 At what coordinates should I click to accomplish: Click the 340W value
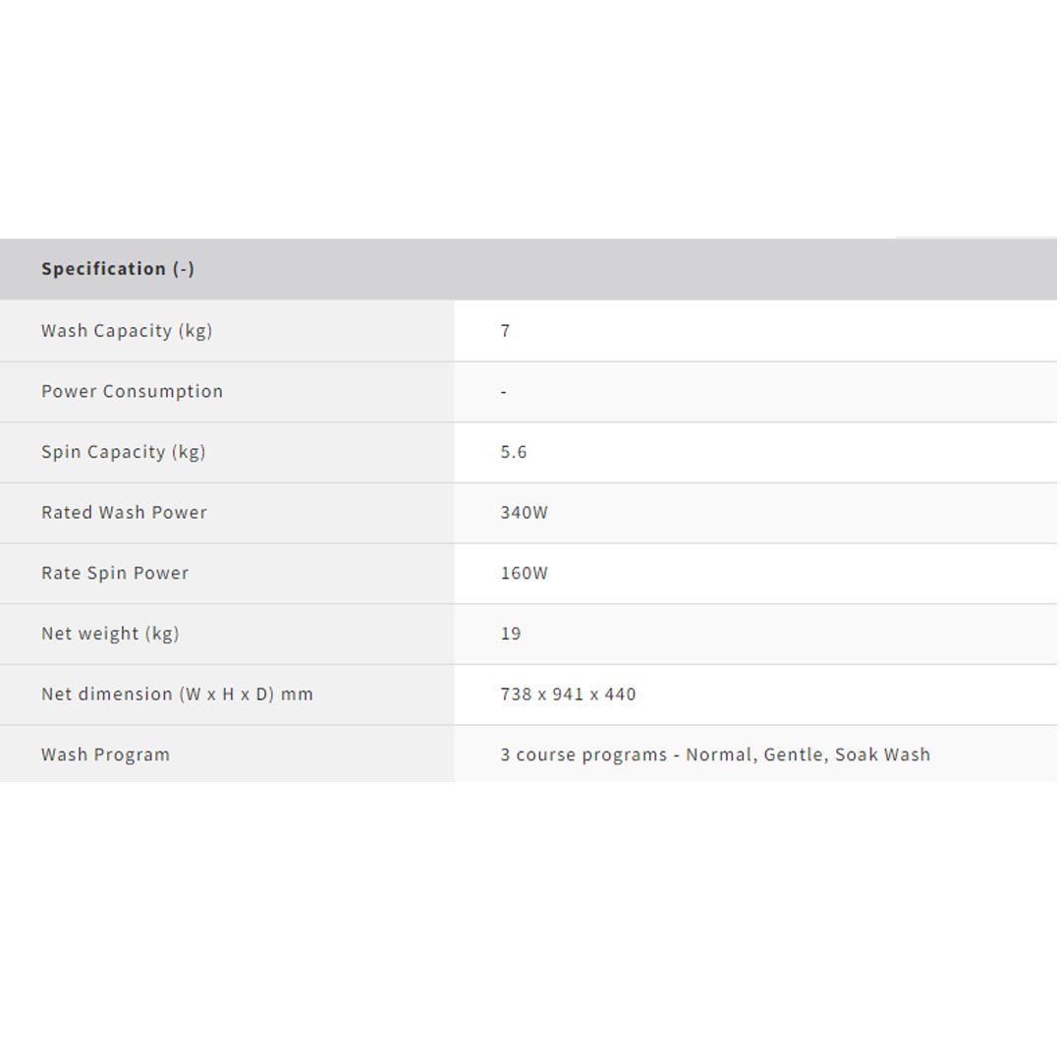click(524, 513)
